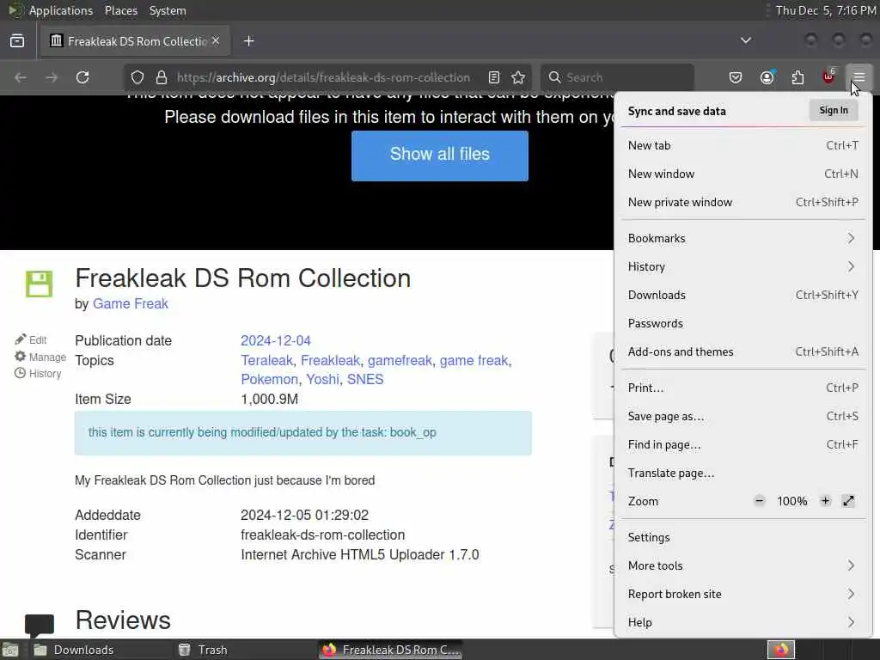
Task: Expand the Help submenu
Action: (743, 622)
